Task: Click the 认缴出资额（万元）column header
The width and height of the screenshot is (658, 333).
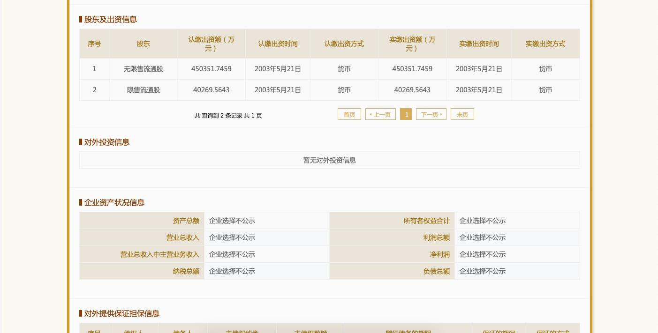Action: (x=212, y=44)
